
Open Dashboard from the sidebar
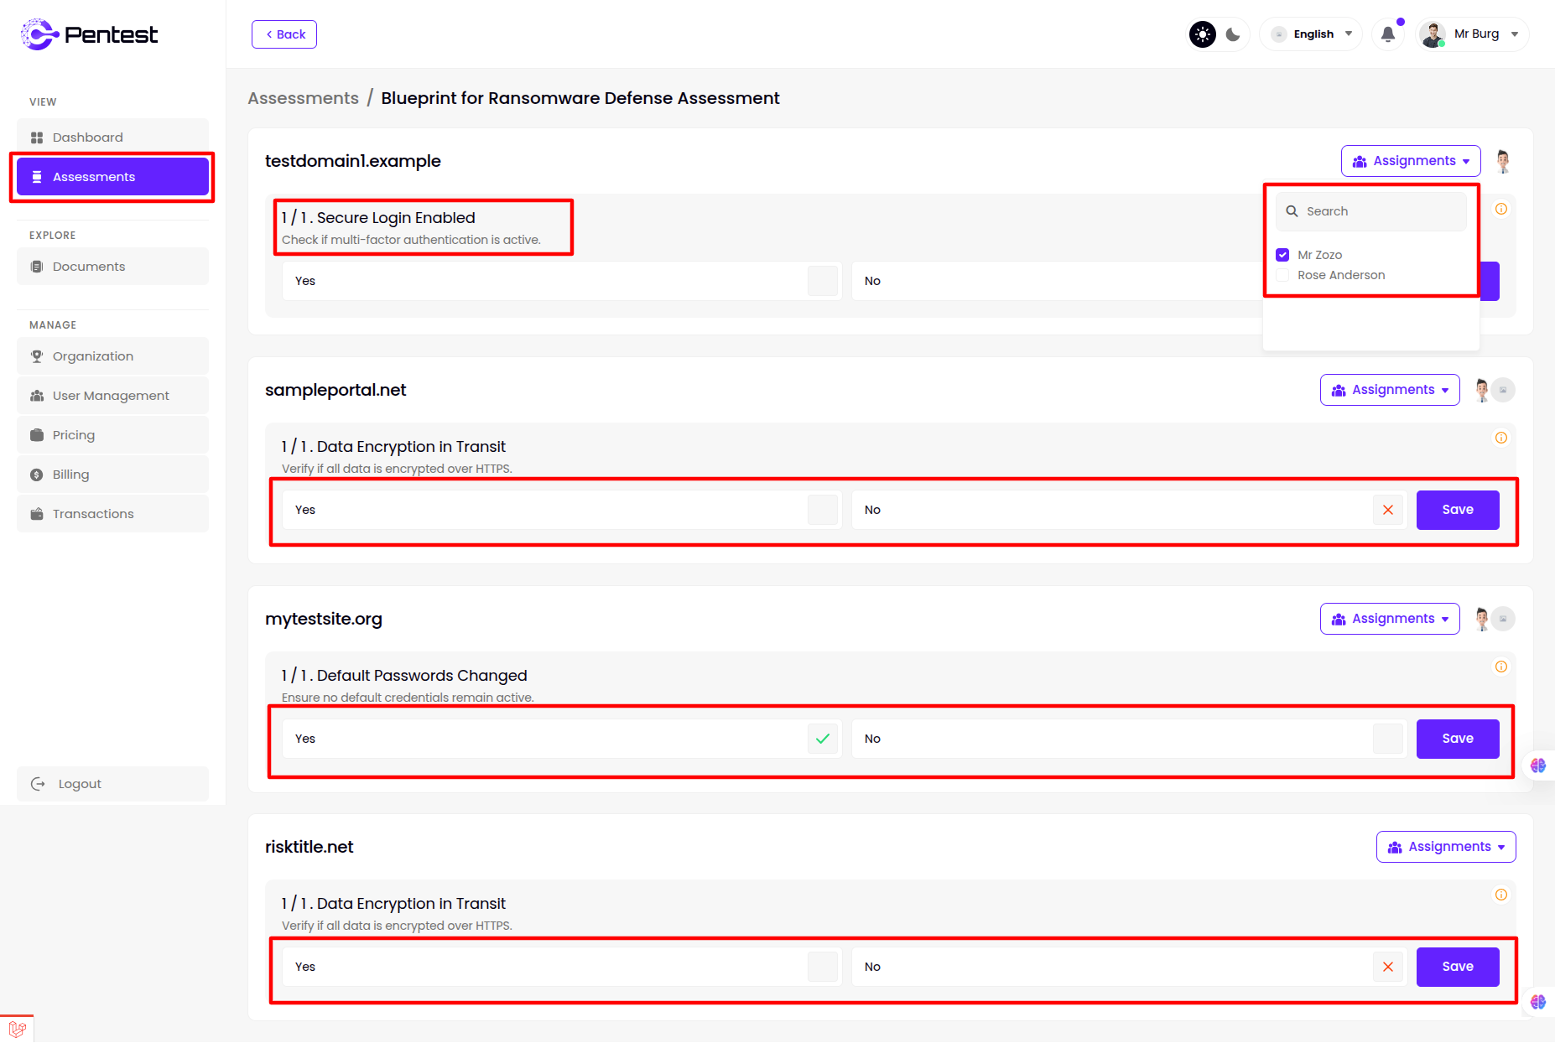[112, 138]
